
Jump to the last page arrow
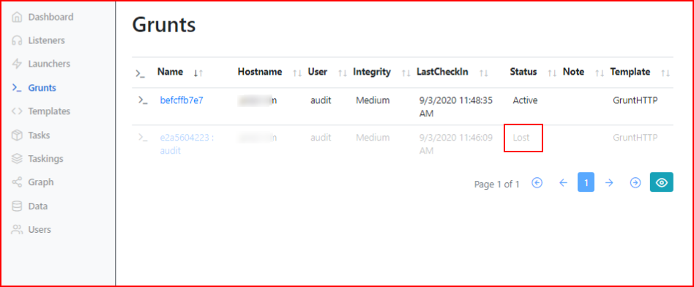pos(635,182)
